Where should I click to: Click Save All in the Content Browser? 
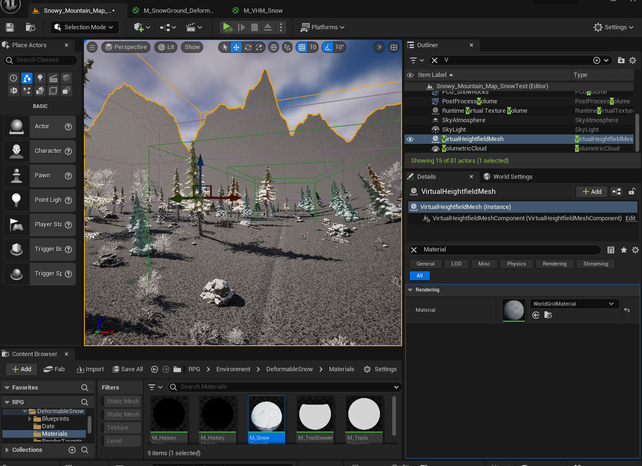(128, 369)
